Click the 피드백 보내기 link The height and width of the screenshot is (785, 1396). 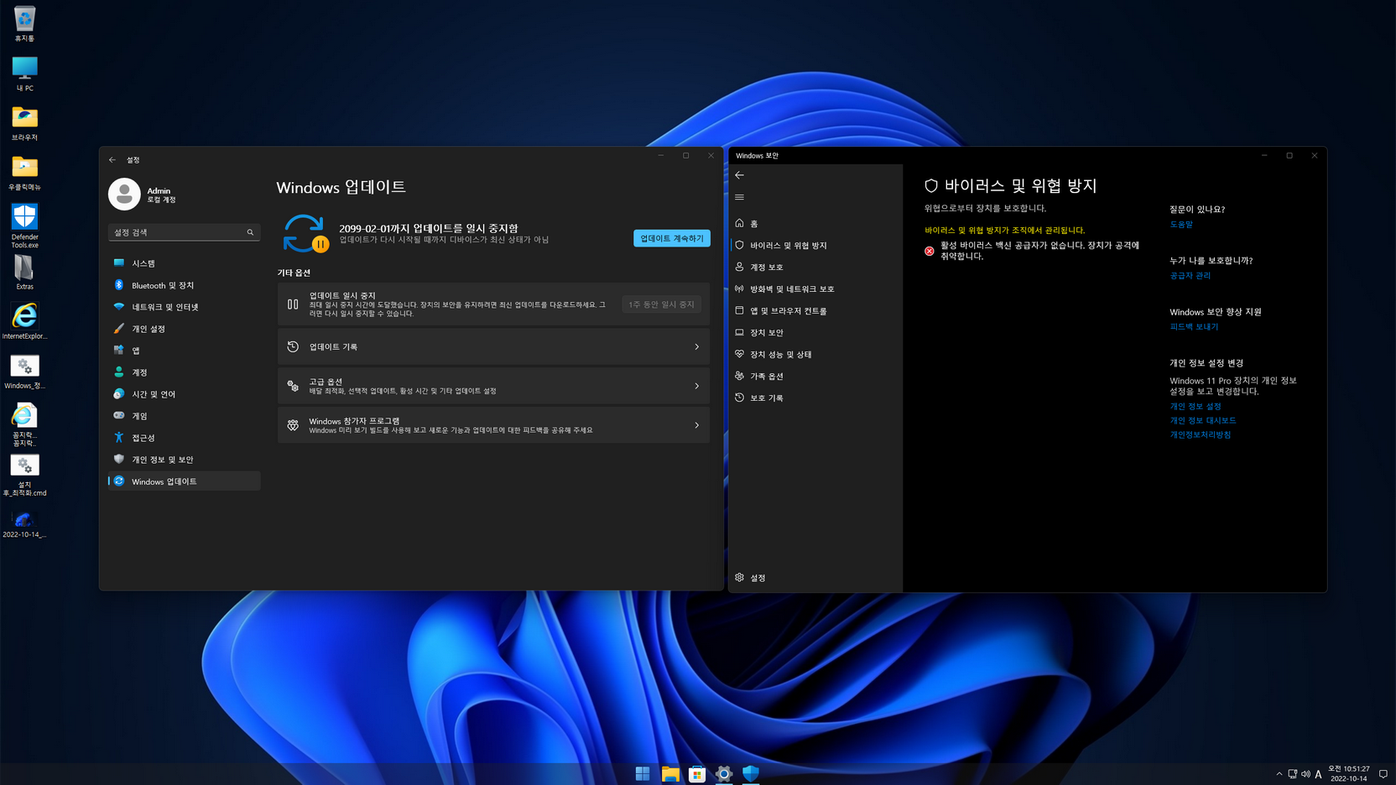[1194, 326]
